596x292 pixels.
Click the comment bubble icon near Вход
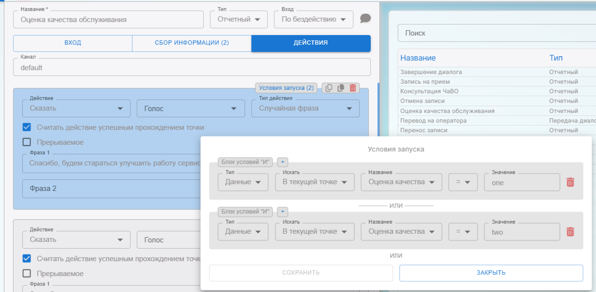pos(365,19)
